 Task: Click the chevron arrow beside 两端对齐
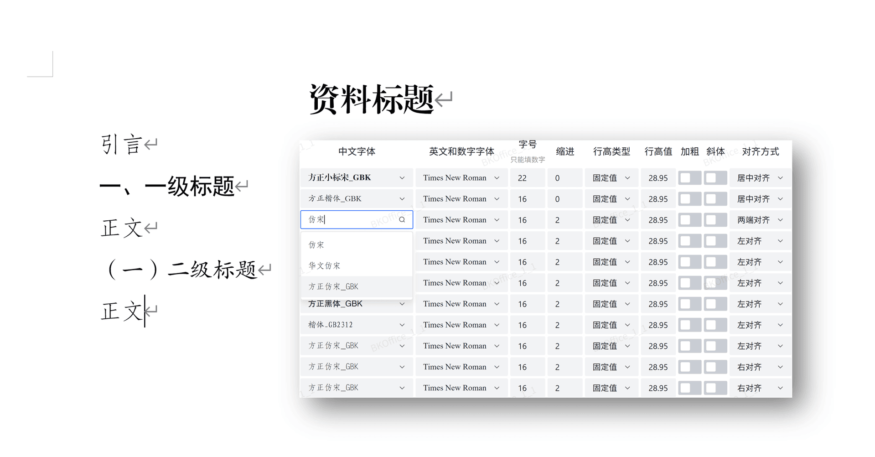click(x=780, y=220)
